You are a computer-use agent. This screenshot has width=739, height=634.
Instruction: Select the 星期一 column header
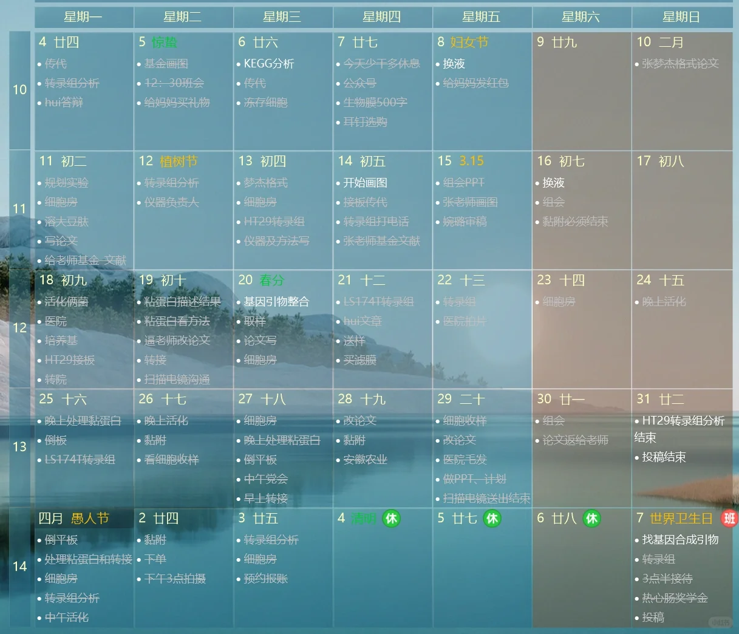tap(84, 17)
